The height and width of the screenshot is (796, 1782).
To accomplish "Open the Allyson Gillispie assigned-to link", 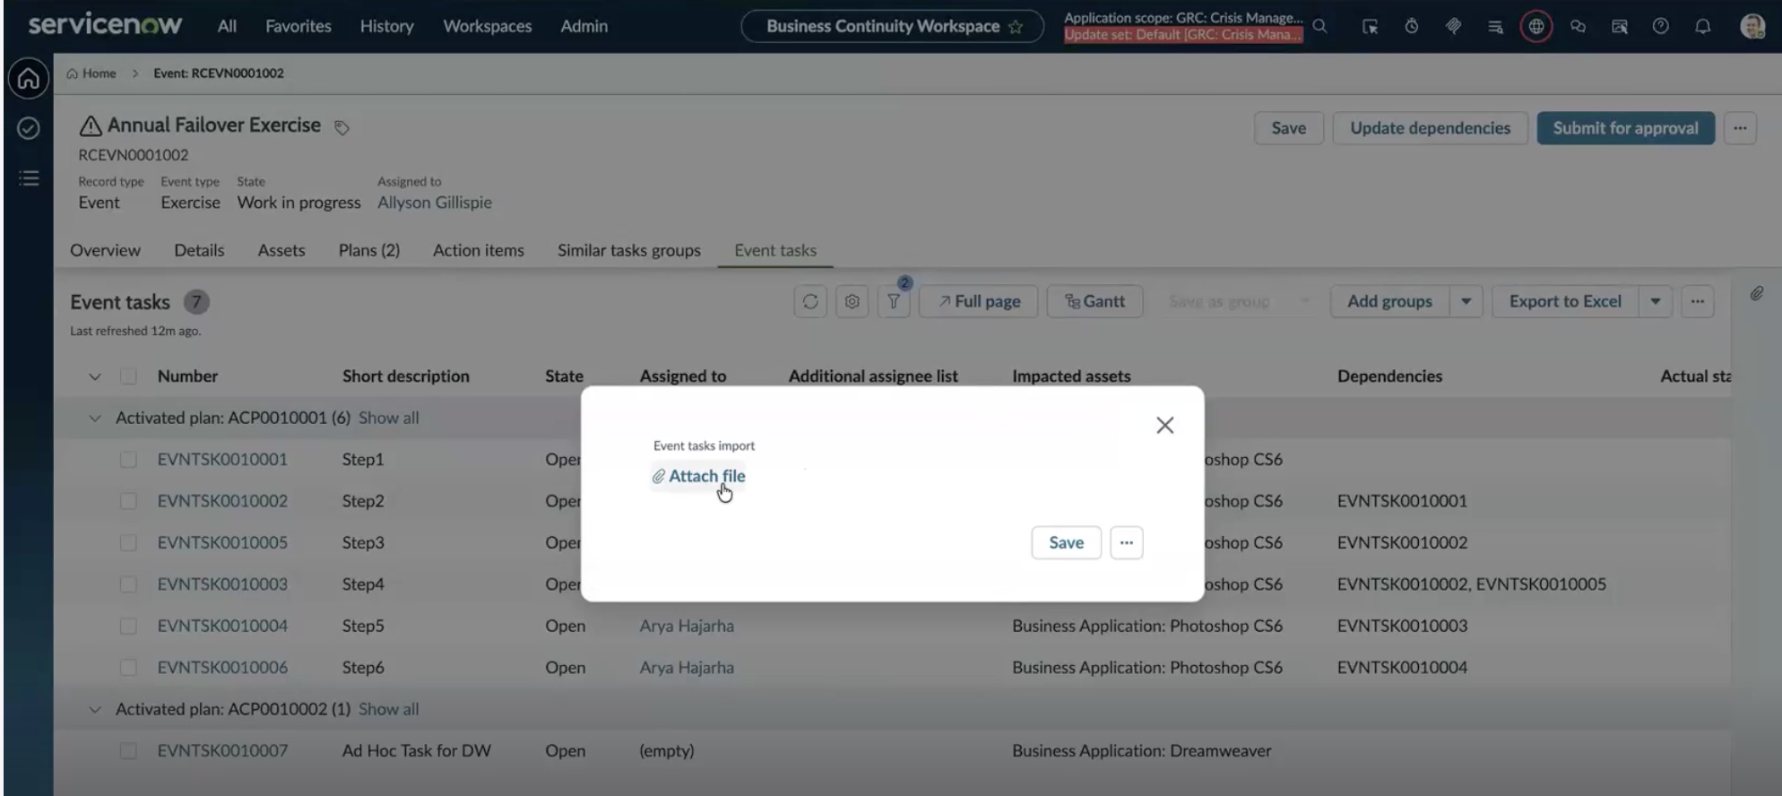I will (435, 203).
